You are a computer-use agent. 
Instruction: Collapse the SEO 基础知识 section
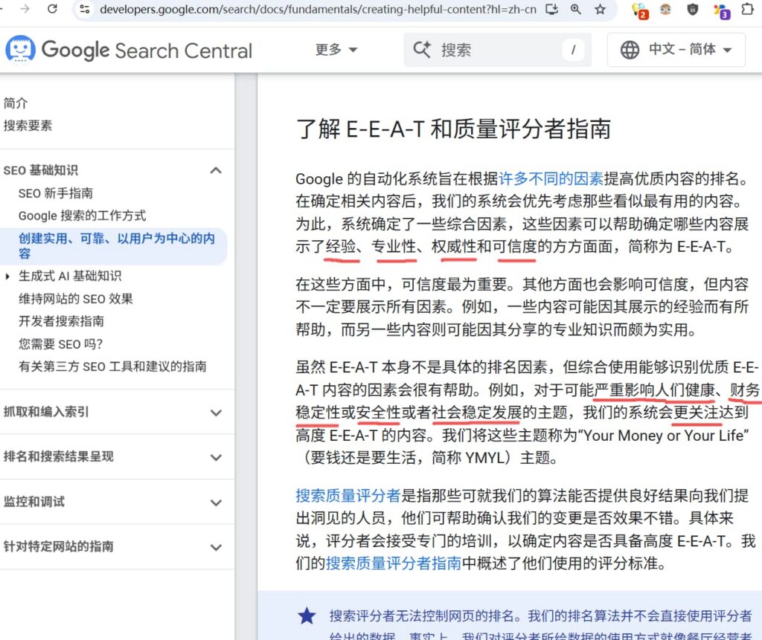pos(216,170)
